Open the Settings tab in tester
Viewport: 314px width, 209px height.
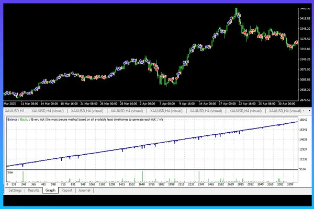(x=15, y=190)
